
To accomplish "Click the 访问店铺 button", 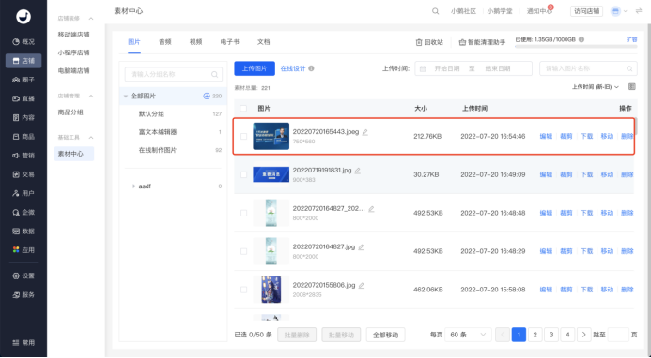I will click(x=586, y=11).
